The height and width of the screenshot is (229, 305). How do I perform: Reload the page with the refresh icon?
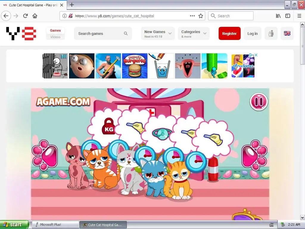point(25,16)
